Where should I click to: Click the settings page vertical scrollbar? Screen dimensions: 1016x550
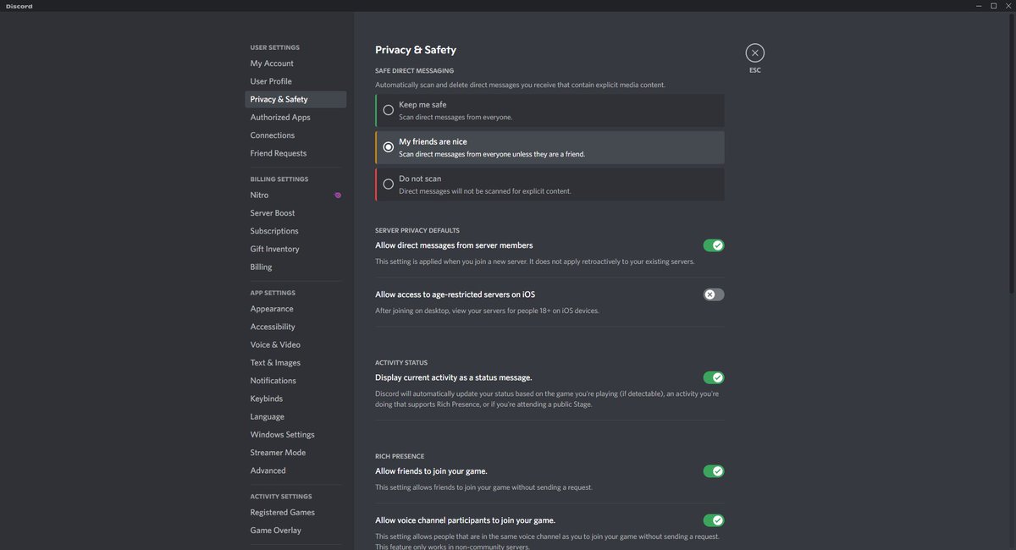coord(1012,152)
